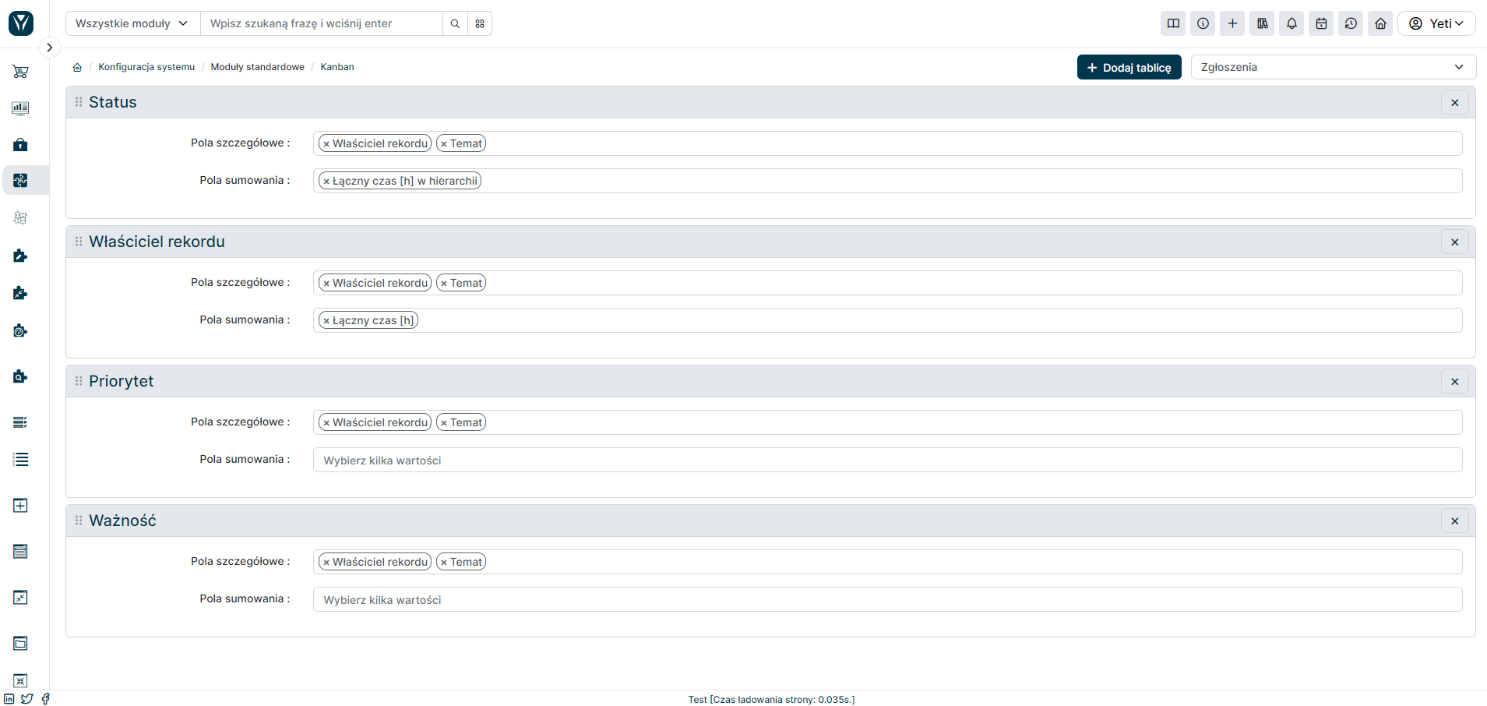Open the greyed-out puzzle sidebar icon

click(x=20, y=218)
